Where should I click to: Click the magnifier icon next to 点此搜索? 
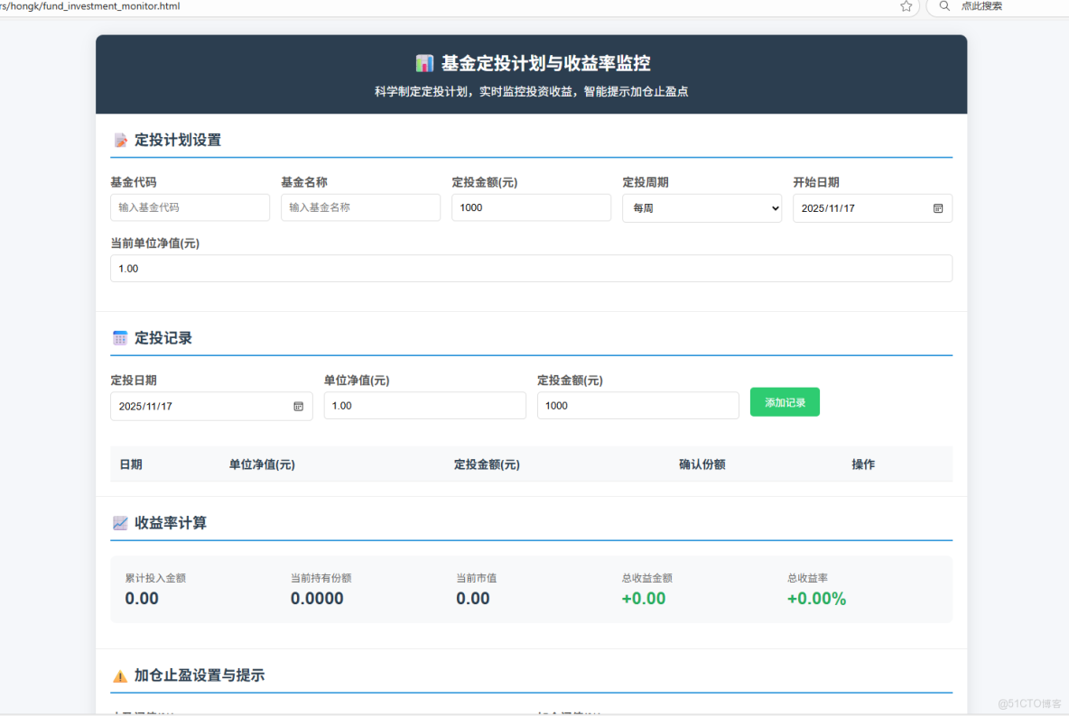click(x=943, y=7)
